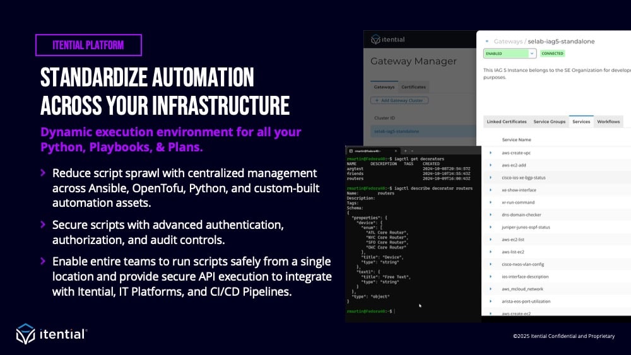
Task: Click the xe-show-interface service name
Action: pyautogui.click(x=519, y=190)
